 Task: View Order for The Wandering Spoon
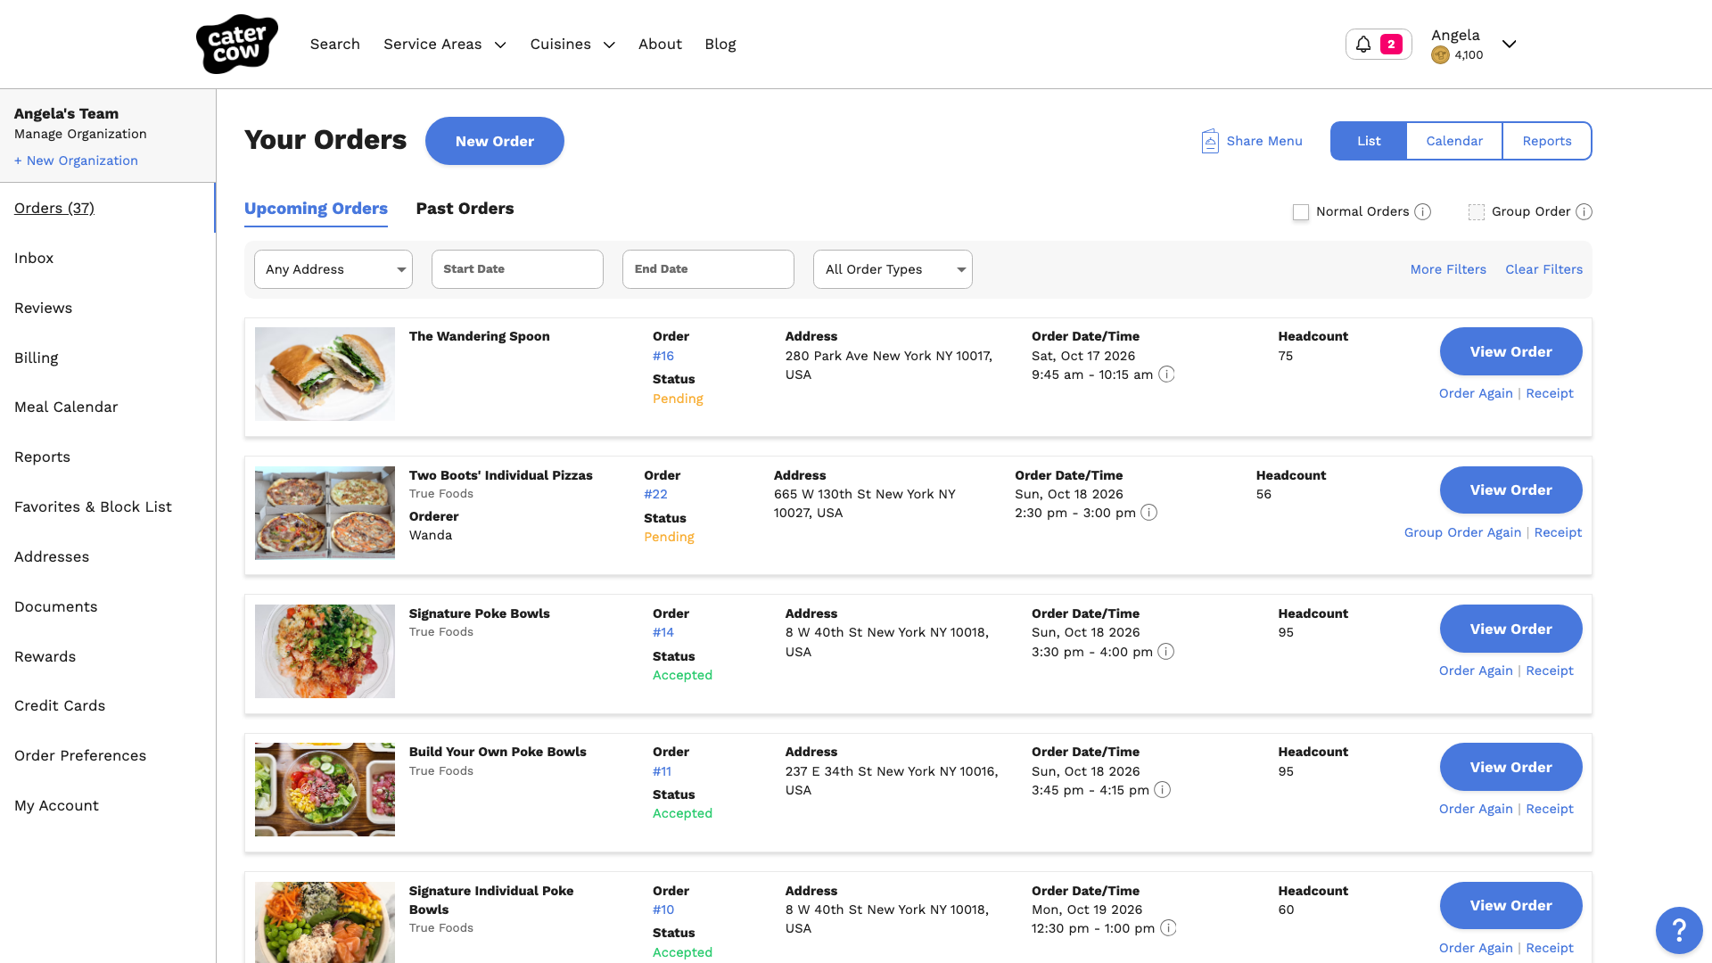[x=1511, y=351]
